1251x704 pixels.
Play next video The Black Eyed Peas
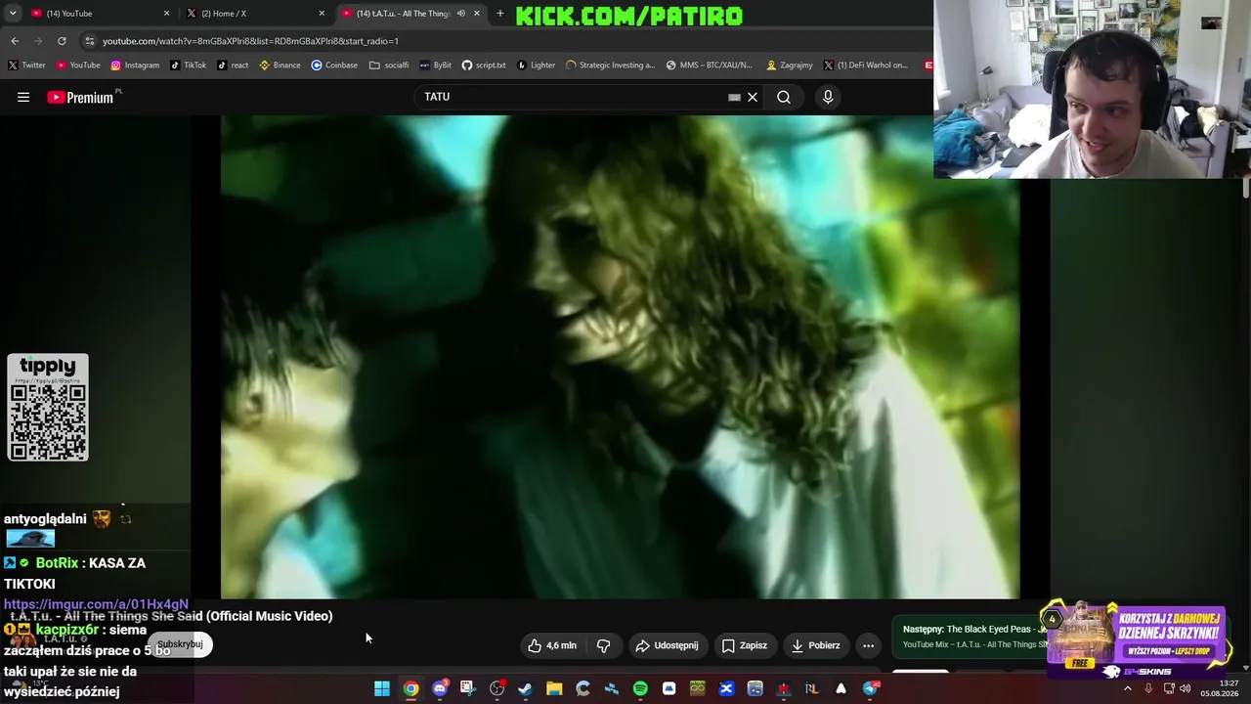point(972,636)
